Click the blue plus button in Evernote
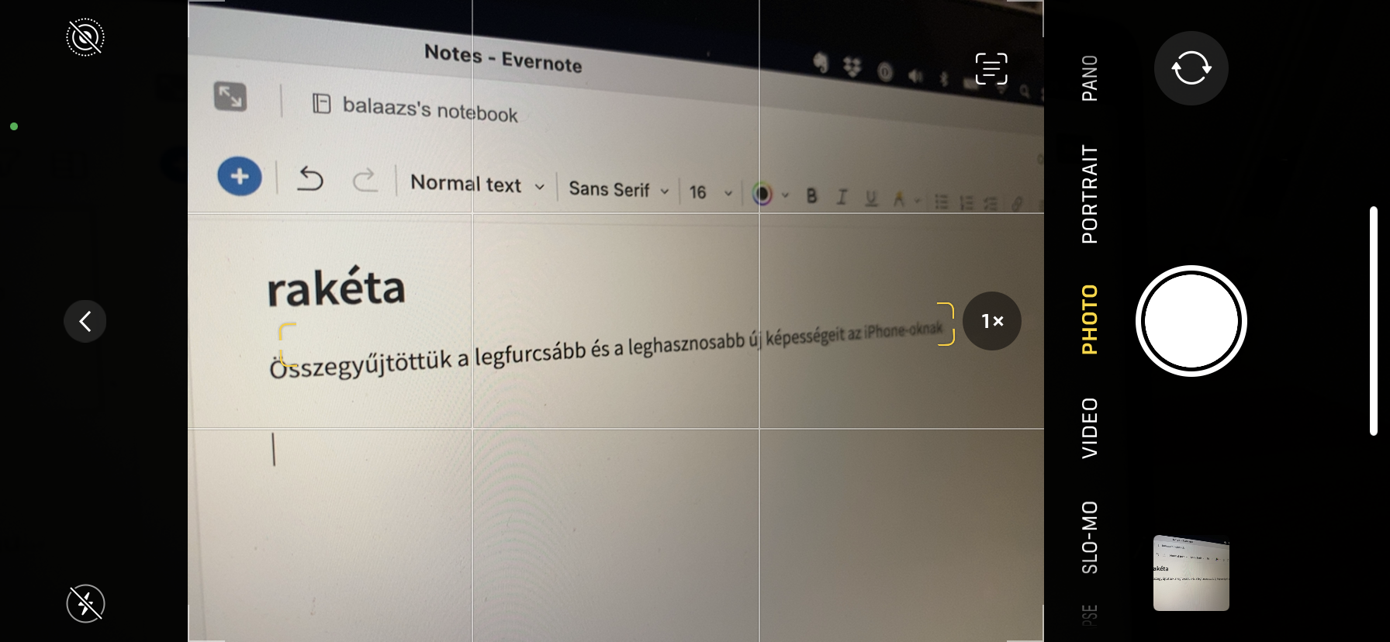This screenshot has height=642, width=1390. 240,177
